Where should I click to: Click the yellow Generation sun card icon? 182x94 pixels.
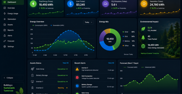pyautogui.click(x=144, y=4)
